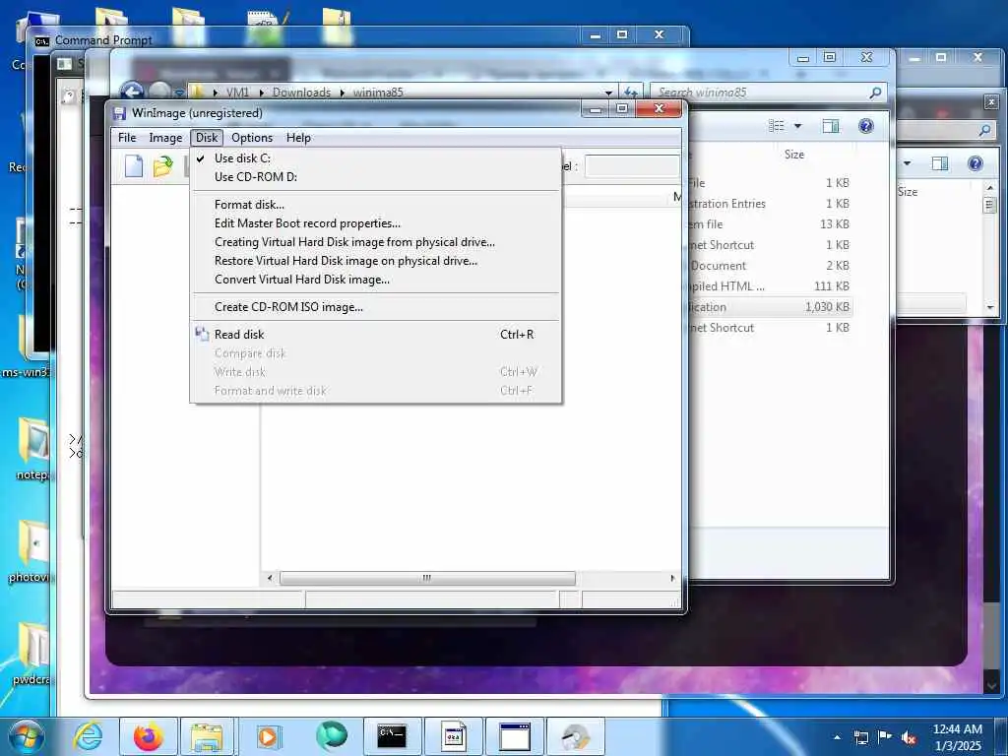Choose Creating Virtual Hard Disk image from physical drive

click(x=376, y=242)
